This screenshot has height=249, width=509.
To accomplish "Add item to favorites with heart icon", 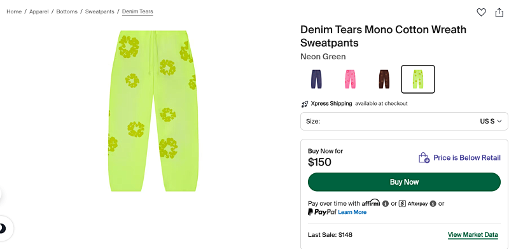I will coord(481,12).
